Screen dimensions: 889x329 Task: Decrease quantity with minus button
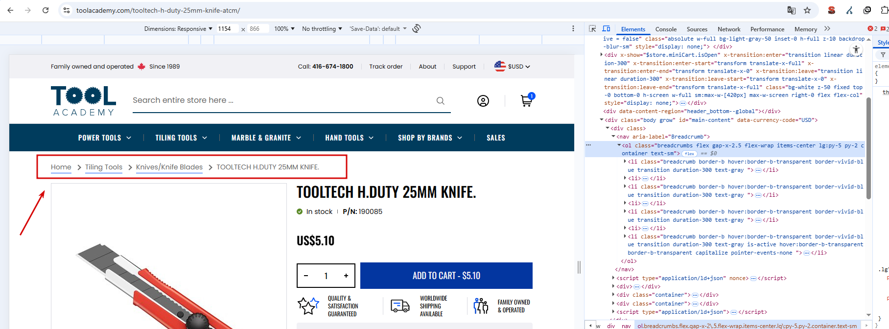pyautogui.click(x=306, y=276)
